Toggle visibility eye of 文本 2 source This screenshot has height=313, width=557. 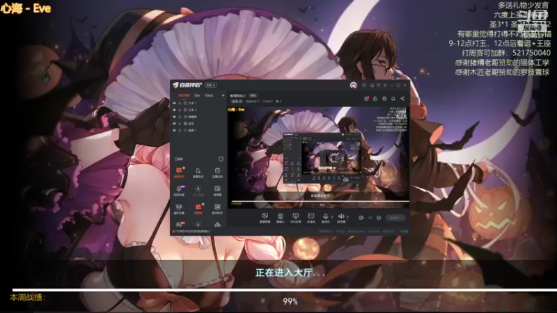[x=174, y=110]
